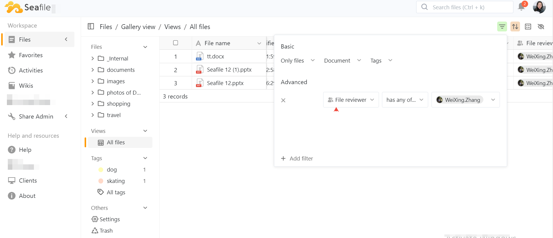
Task: Select the yellow dog tag
Action: coord(112,170)
